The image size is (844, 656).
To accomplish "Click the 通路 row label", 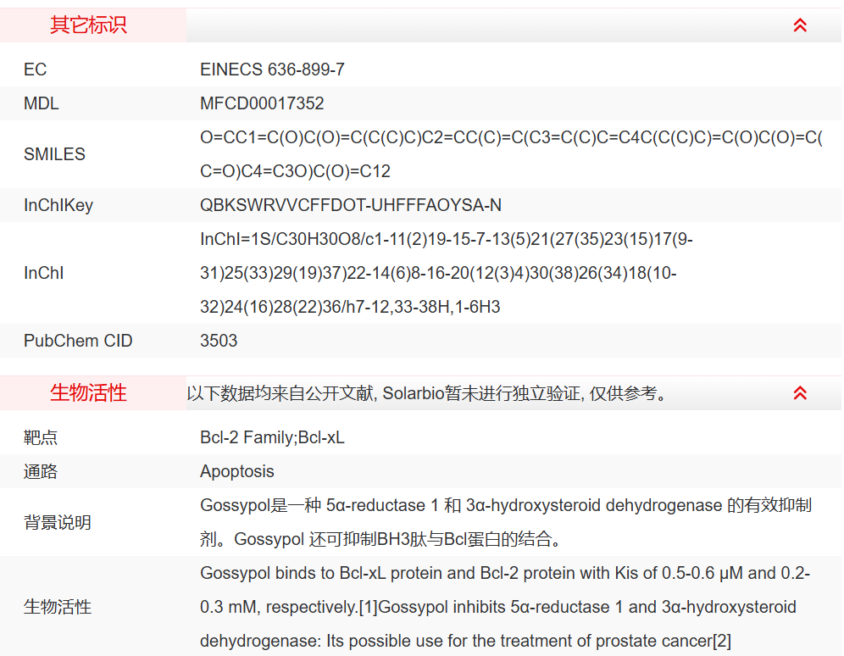I will click(x=41, y=471).
